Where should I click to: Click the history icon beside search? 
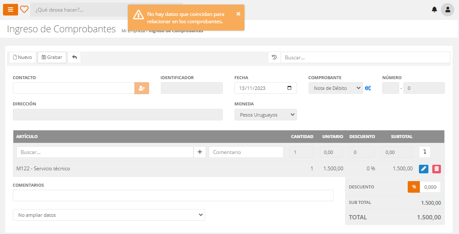pyautogui.click(x=274, y=57)
